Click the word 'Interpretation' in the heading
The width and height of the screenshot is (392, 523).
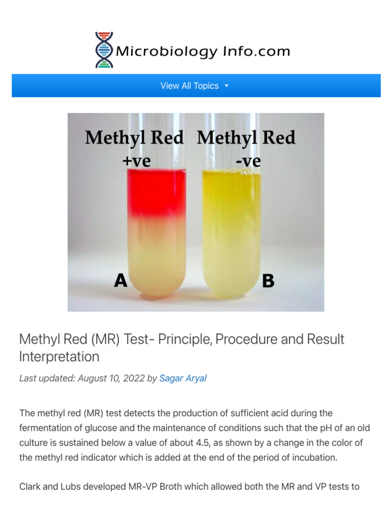coord(59,356)
